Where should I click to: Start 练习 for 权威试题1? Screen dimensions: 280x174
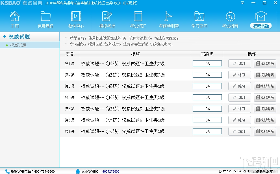pos(240,64)
